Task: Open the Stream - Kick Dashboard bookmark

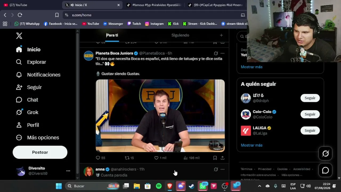Action: [x=200, y=24]
